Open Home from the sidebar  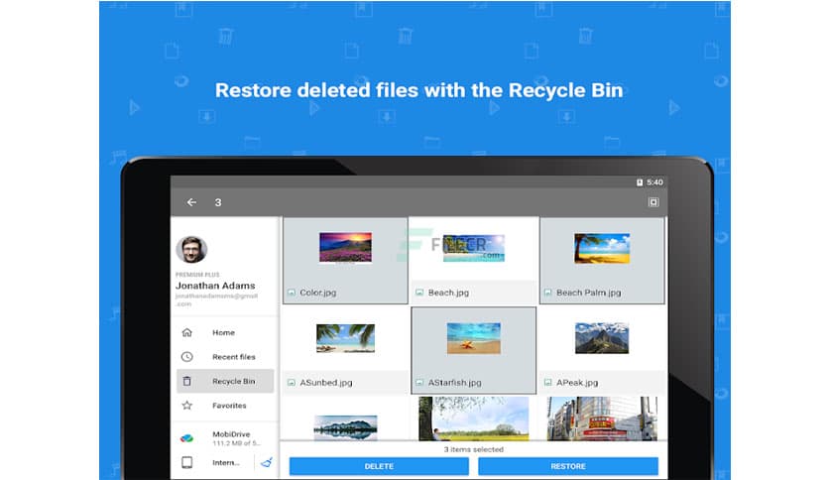225,332
